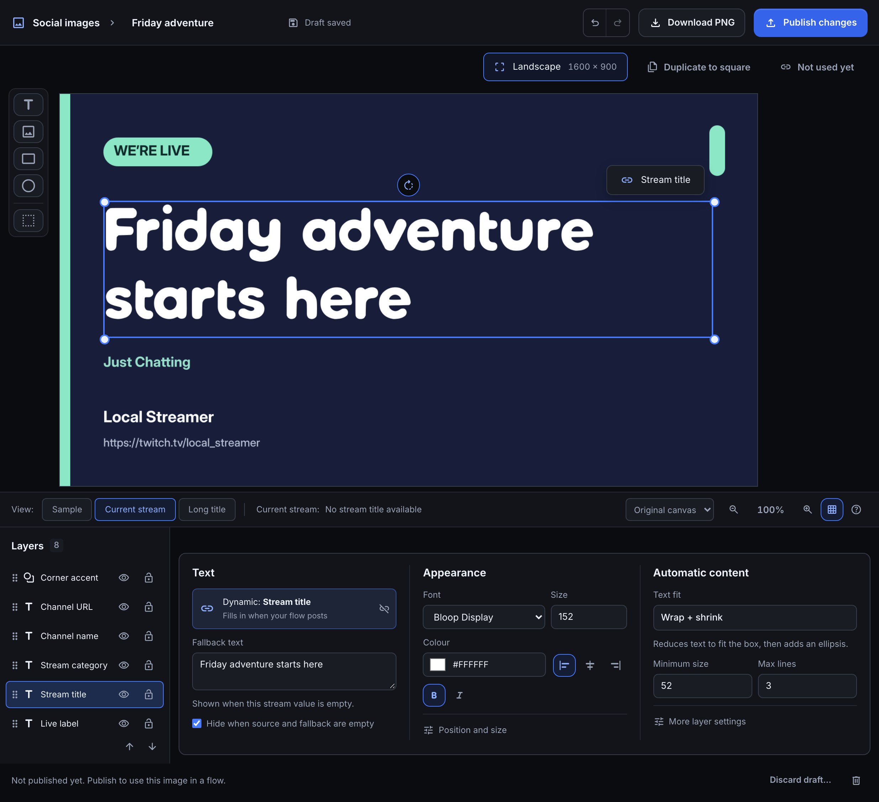Click Download PNG

(x=691, y=23)
